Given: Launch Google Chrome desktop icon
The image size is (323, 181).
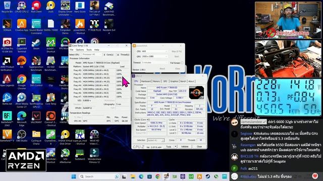Looking at the screenshot, I should [22, 82].
